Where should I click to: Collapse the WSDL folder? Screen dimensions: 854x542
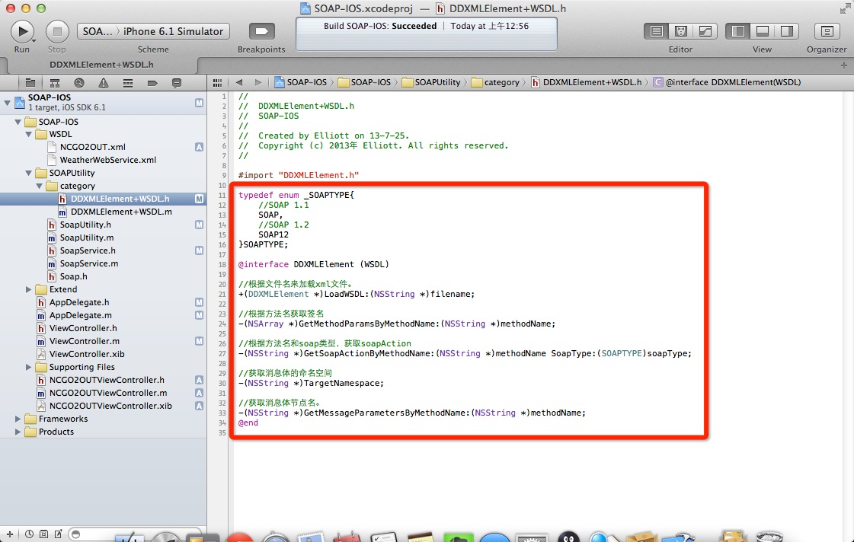tap(28, 135)
